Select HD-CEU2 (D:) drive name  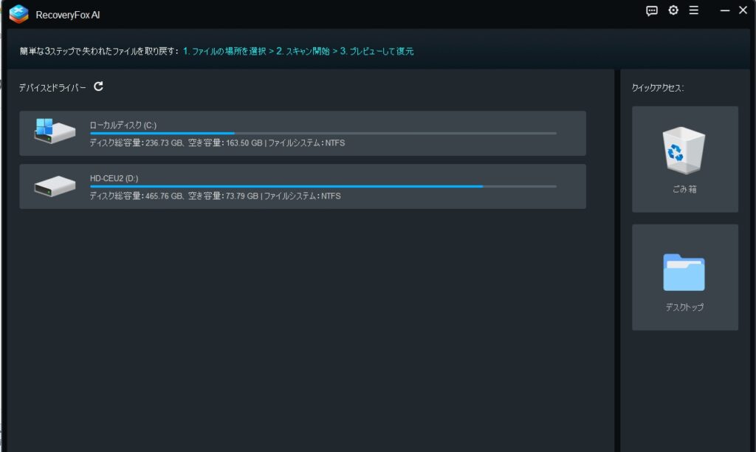coord(114,178)
